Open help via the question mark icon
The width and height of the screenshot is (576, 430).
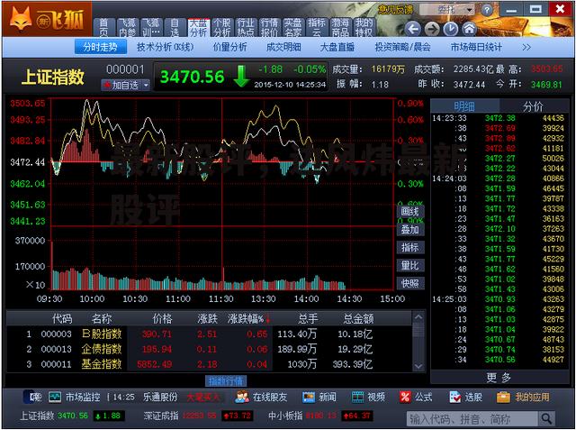pos(487,10)
